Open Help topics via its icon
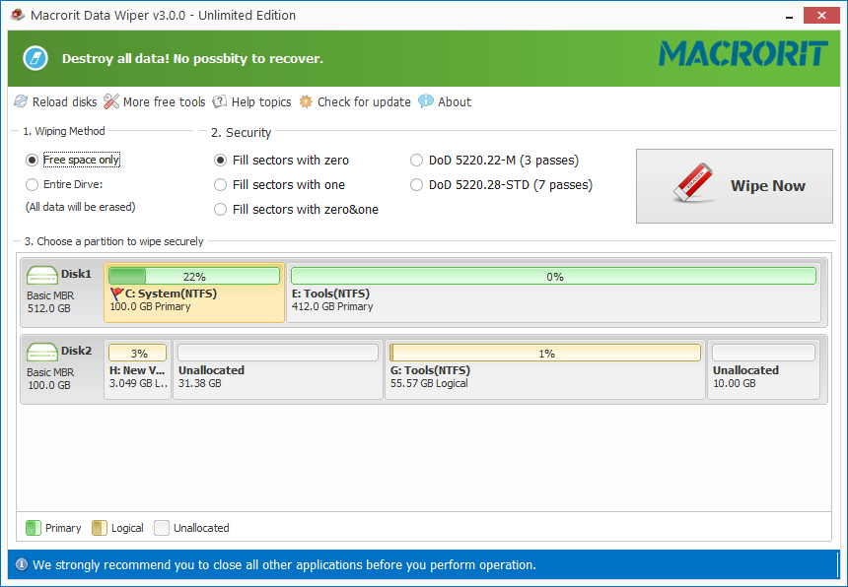Viewport: 848px width, 587px height. pos(219,101)
